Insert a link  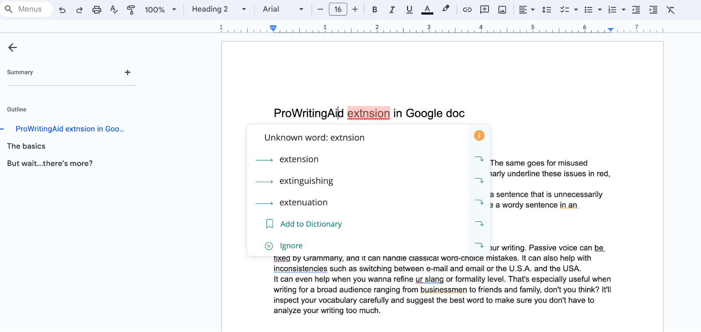tap(467, 10)
